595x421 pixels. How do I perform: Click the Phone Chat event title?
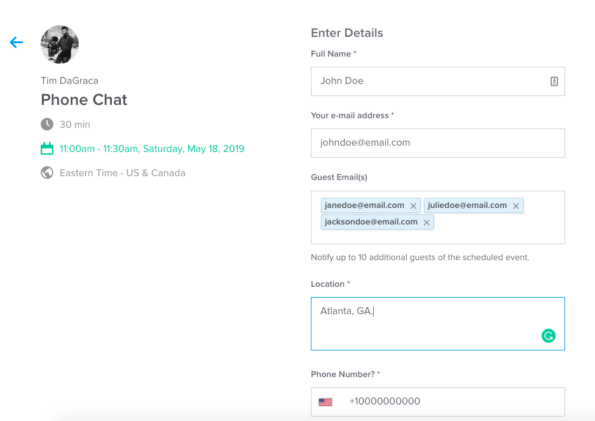(x=84, y=100)
